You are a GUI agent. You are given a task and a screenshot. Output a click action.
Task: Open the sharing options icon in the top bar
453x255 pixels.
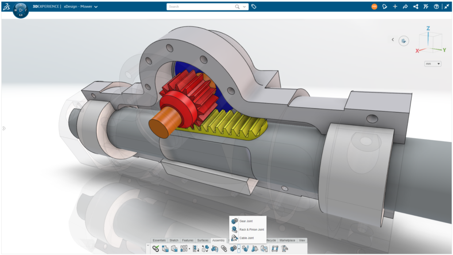416,6
